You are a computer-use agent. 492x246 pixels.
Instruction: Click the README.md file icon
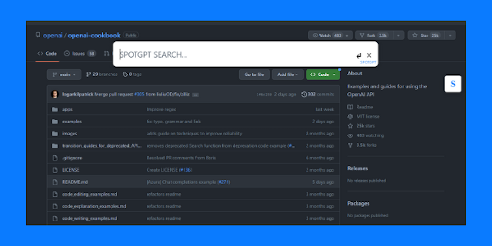(55, 182)
